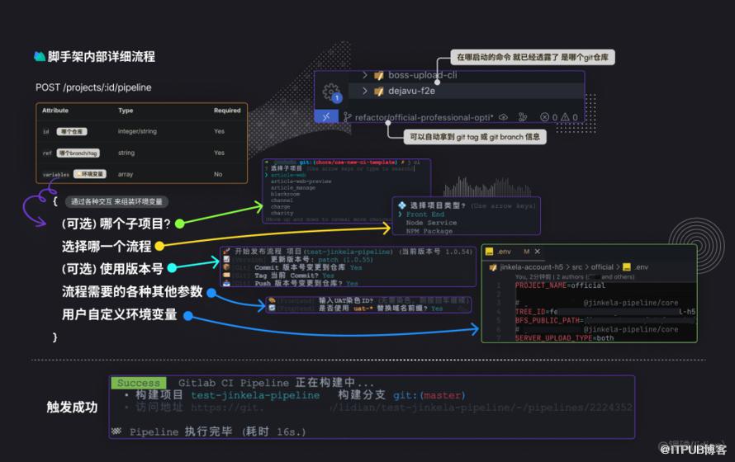Screen dimensions: 735x462
Task: Click src in the breadcrumb path
Action: pos(577,267)
